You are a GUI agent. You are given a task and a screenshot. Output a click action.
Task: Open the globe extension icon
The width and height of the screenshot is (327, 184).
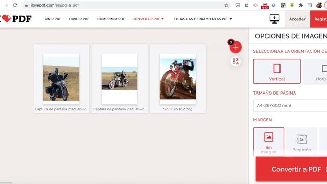point(274,5)
